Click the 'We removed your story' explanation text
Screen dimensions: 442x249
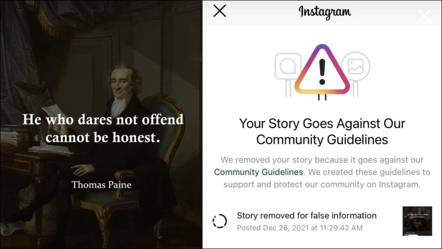tap(322, 172)
